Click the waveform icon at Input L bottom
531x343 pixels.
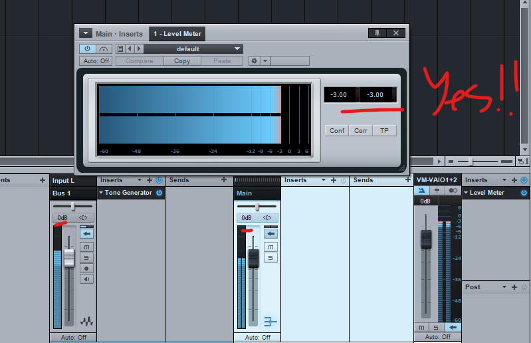tap(86, 321)
